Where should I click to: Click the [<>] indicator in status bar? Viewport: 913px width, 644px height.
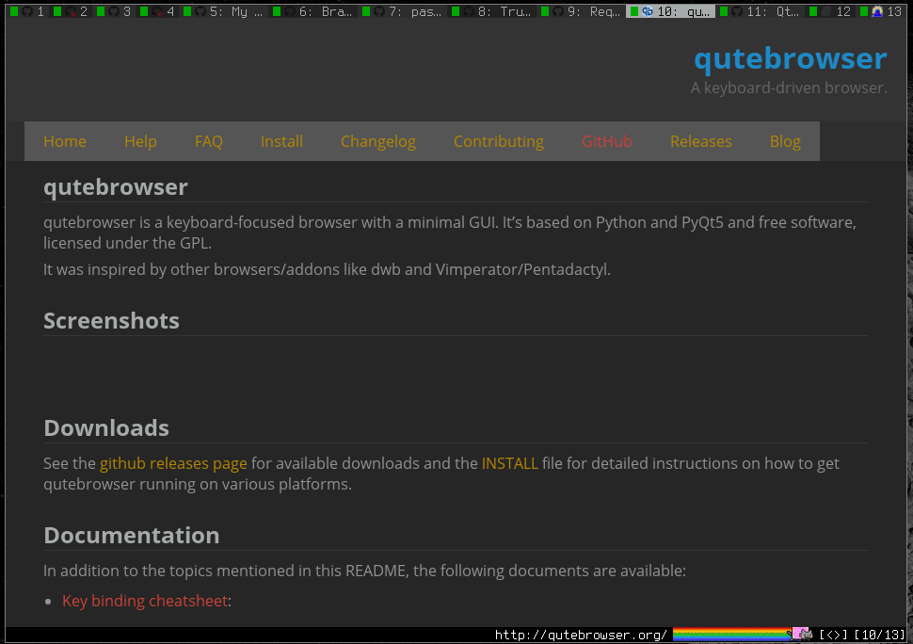click(x=833, y=636)
